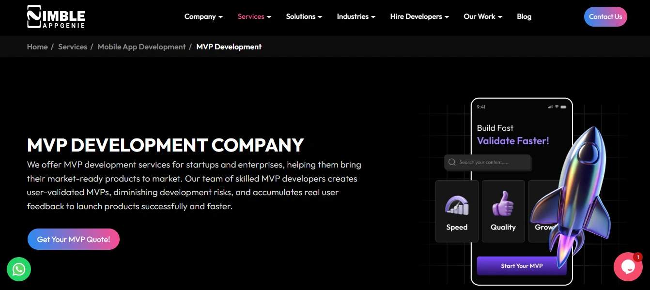Open the live chat bubble with notification badge
Image resolution: width=650 pixels, height=290 pixels.
tap(628, 267)
